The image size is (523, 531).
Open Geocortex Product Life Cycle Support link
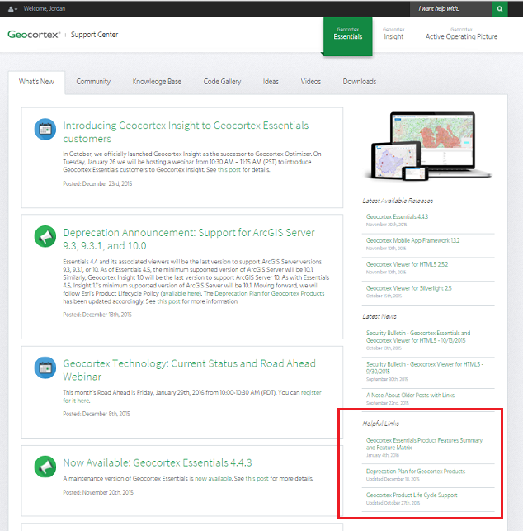(x=412, y=495)
